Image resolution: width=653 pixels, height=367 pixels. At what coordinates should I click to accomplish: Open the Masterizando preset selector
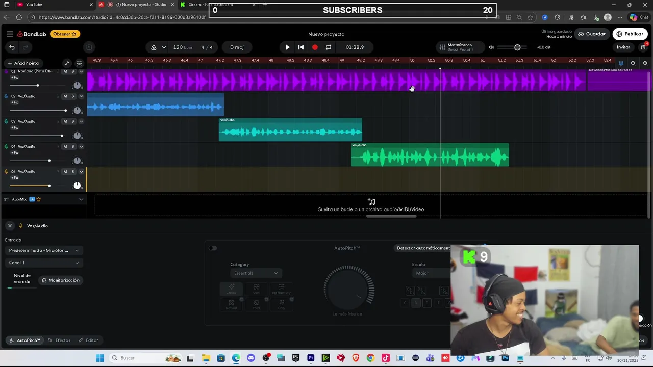(460, 47)
